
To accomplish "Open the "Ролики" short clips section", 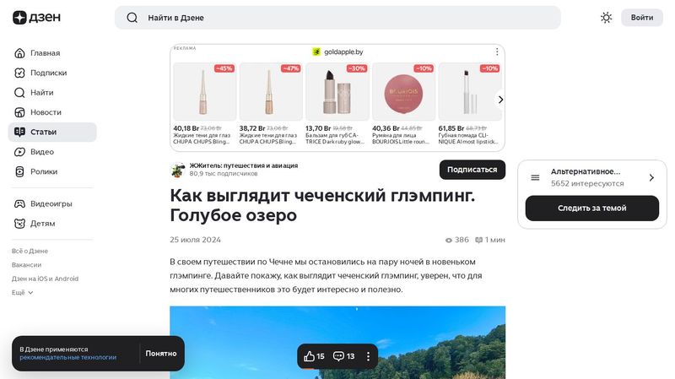I will coord(44,171).
